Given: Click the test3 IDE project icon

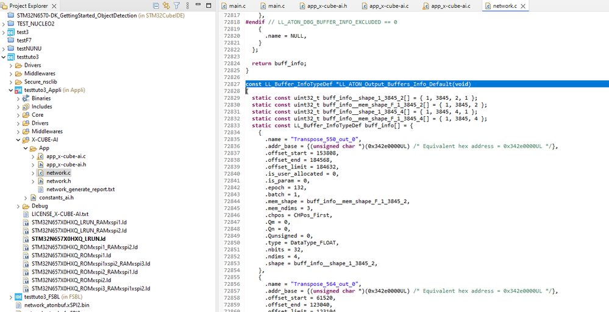Looking at the screenshot, I should (10, 32).
